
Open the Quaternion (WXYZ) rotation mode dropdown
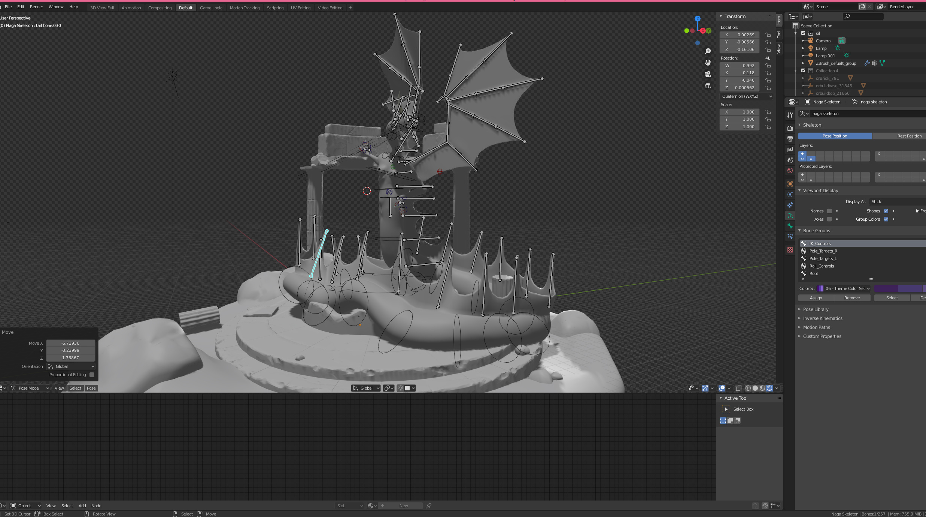[x=746, y=96]
